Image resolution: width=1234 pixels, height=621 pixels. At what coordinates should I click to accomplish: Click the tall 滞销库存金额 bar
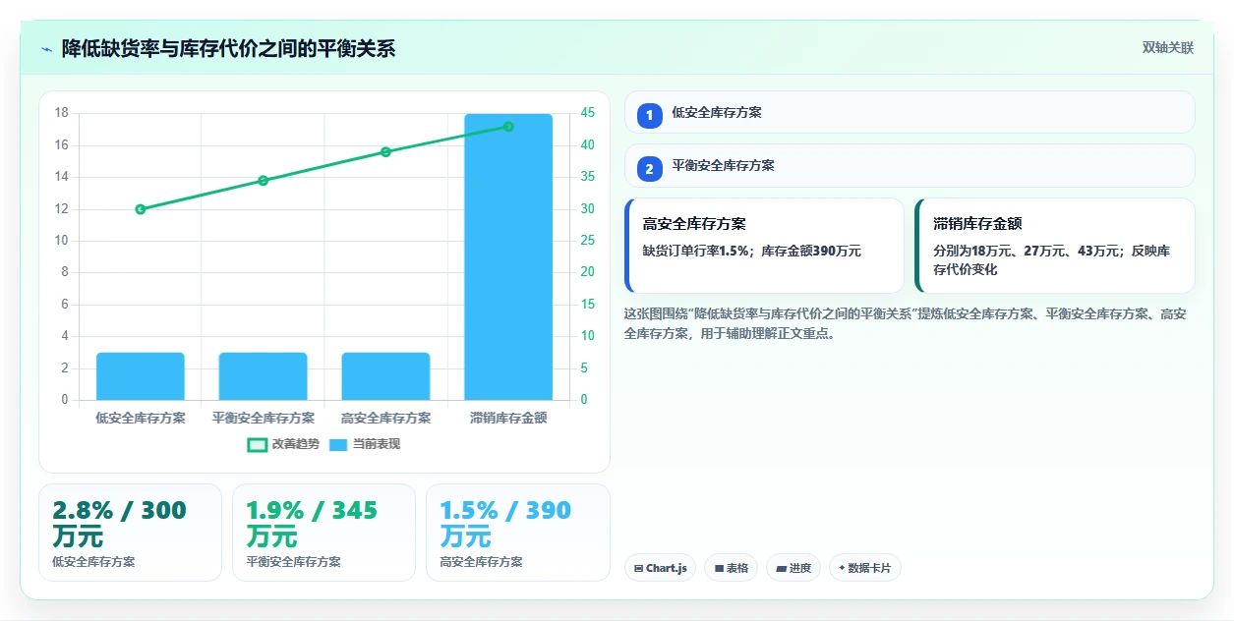(x=508, y=257)
